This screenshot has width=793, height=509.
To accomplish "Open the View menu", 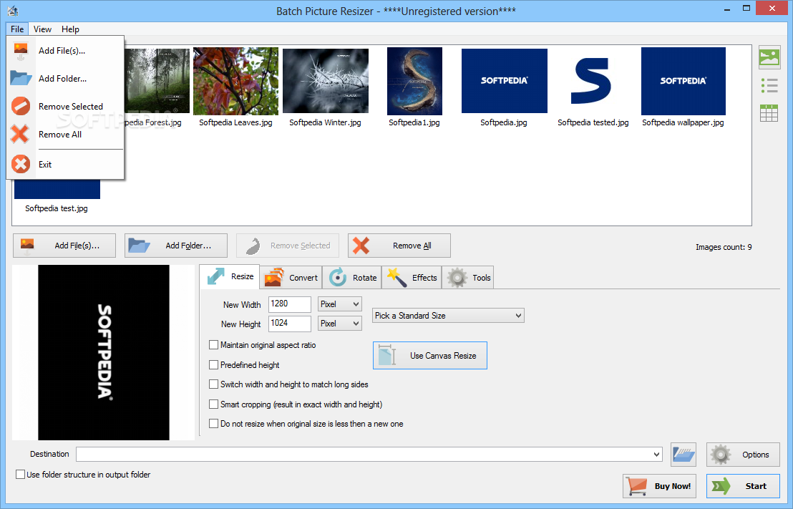I will [x=42, y=29].
